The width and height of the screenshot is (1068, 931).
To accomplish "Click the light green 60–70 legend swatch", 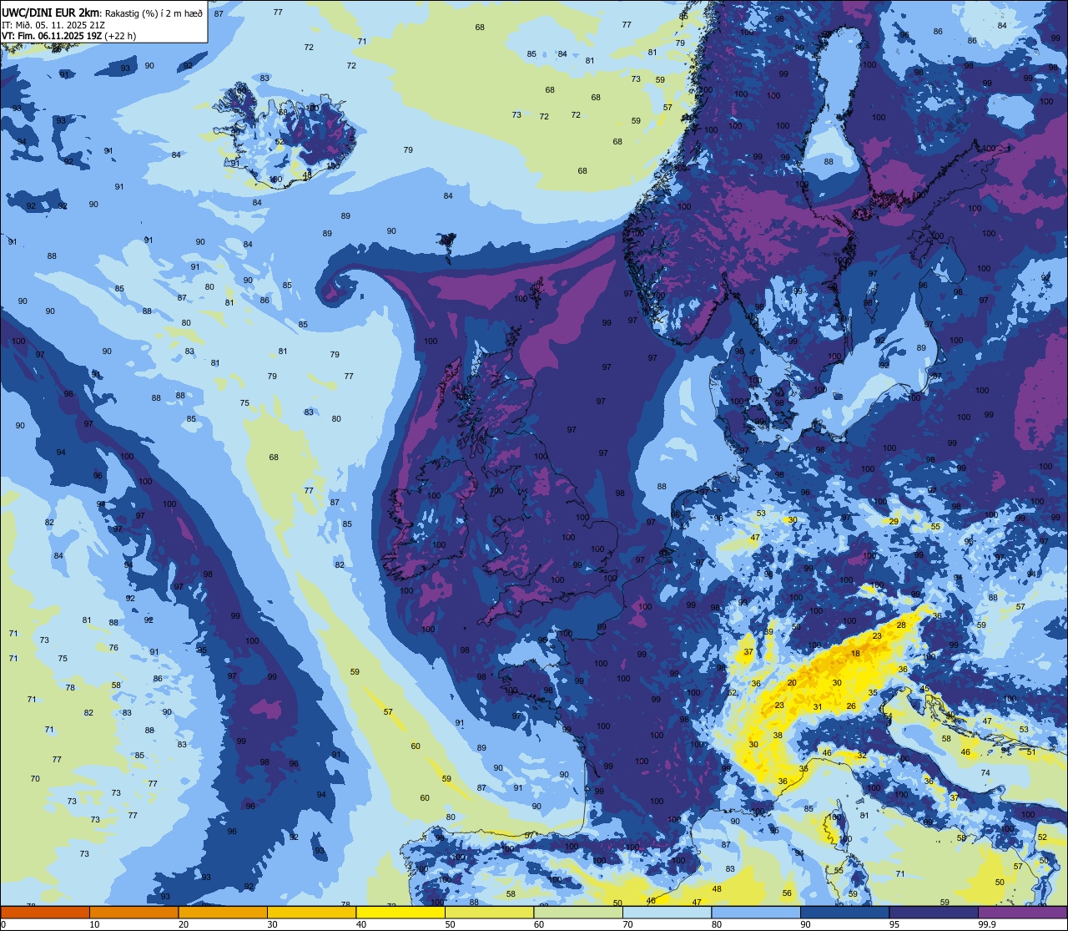I will [x=578, y=912].
